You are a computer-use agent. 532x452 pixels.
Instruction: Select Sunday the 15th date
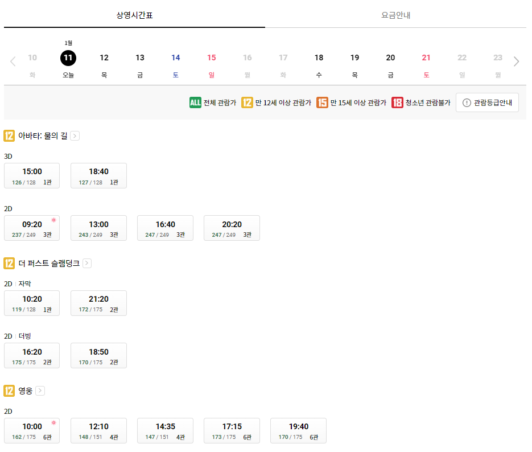211,57
